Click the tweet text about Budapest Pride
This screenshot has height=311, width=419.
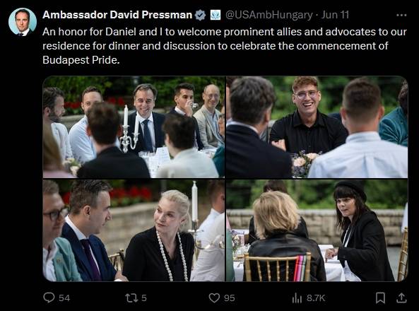(x=225, y=46)
